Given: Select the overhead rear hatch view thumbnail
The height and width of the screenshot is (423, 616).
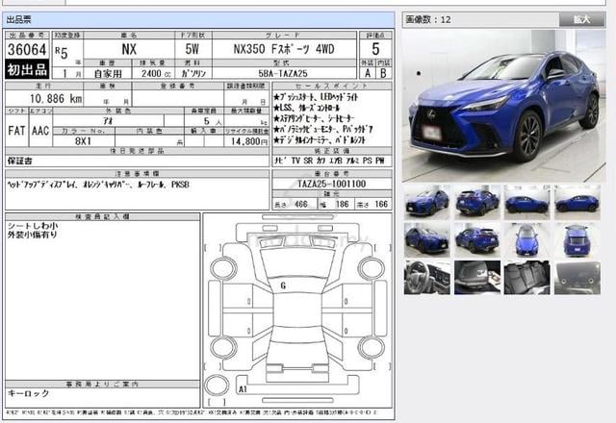Looking at the screenshot, I should pyautogui.click(x=577, y=240).
